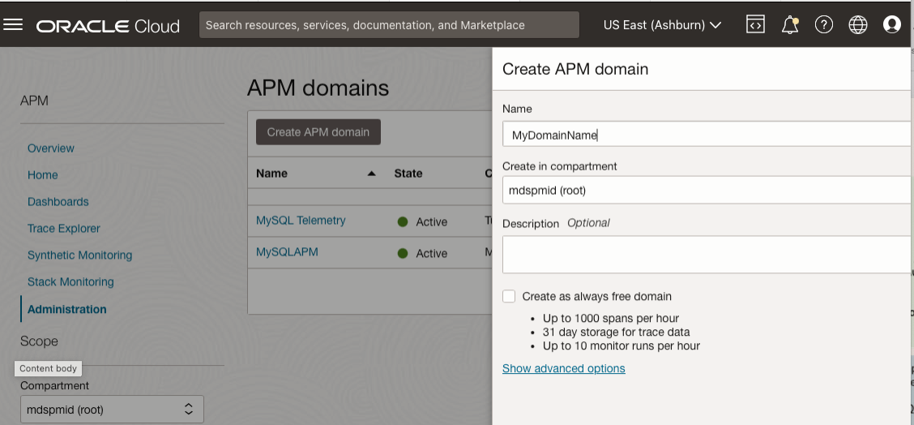This screenshot has width=914, height=425.
Task: Open Dashboards in APM menu
Action: tap(58, 201)
